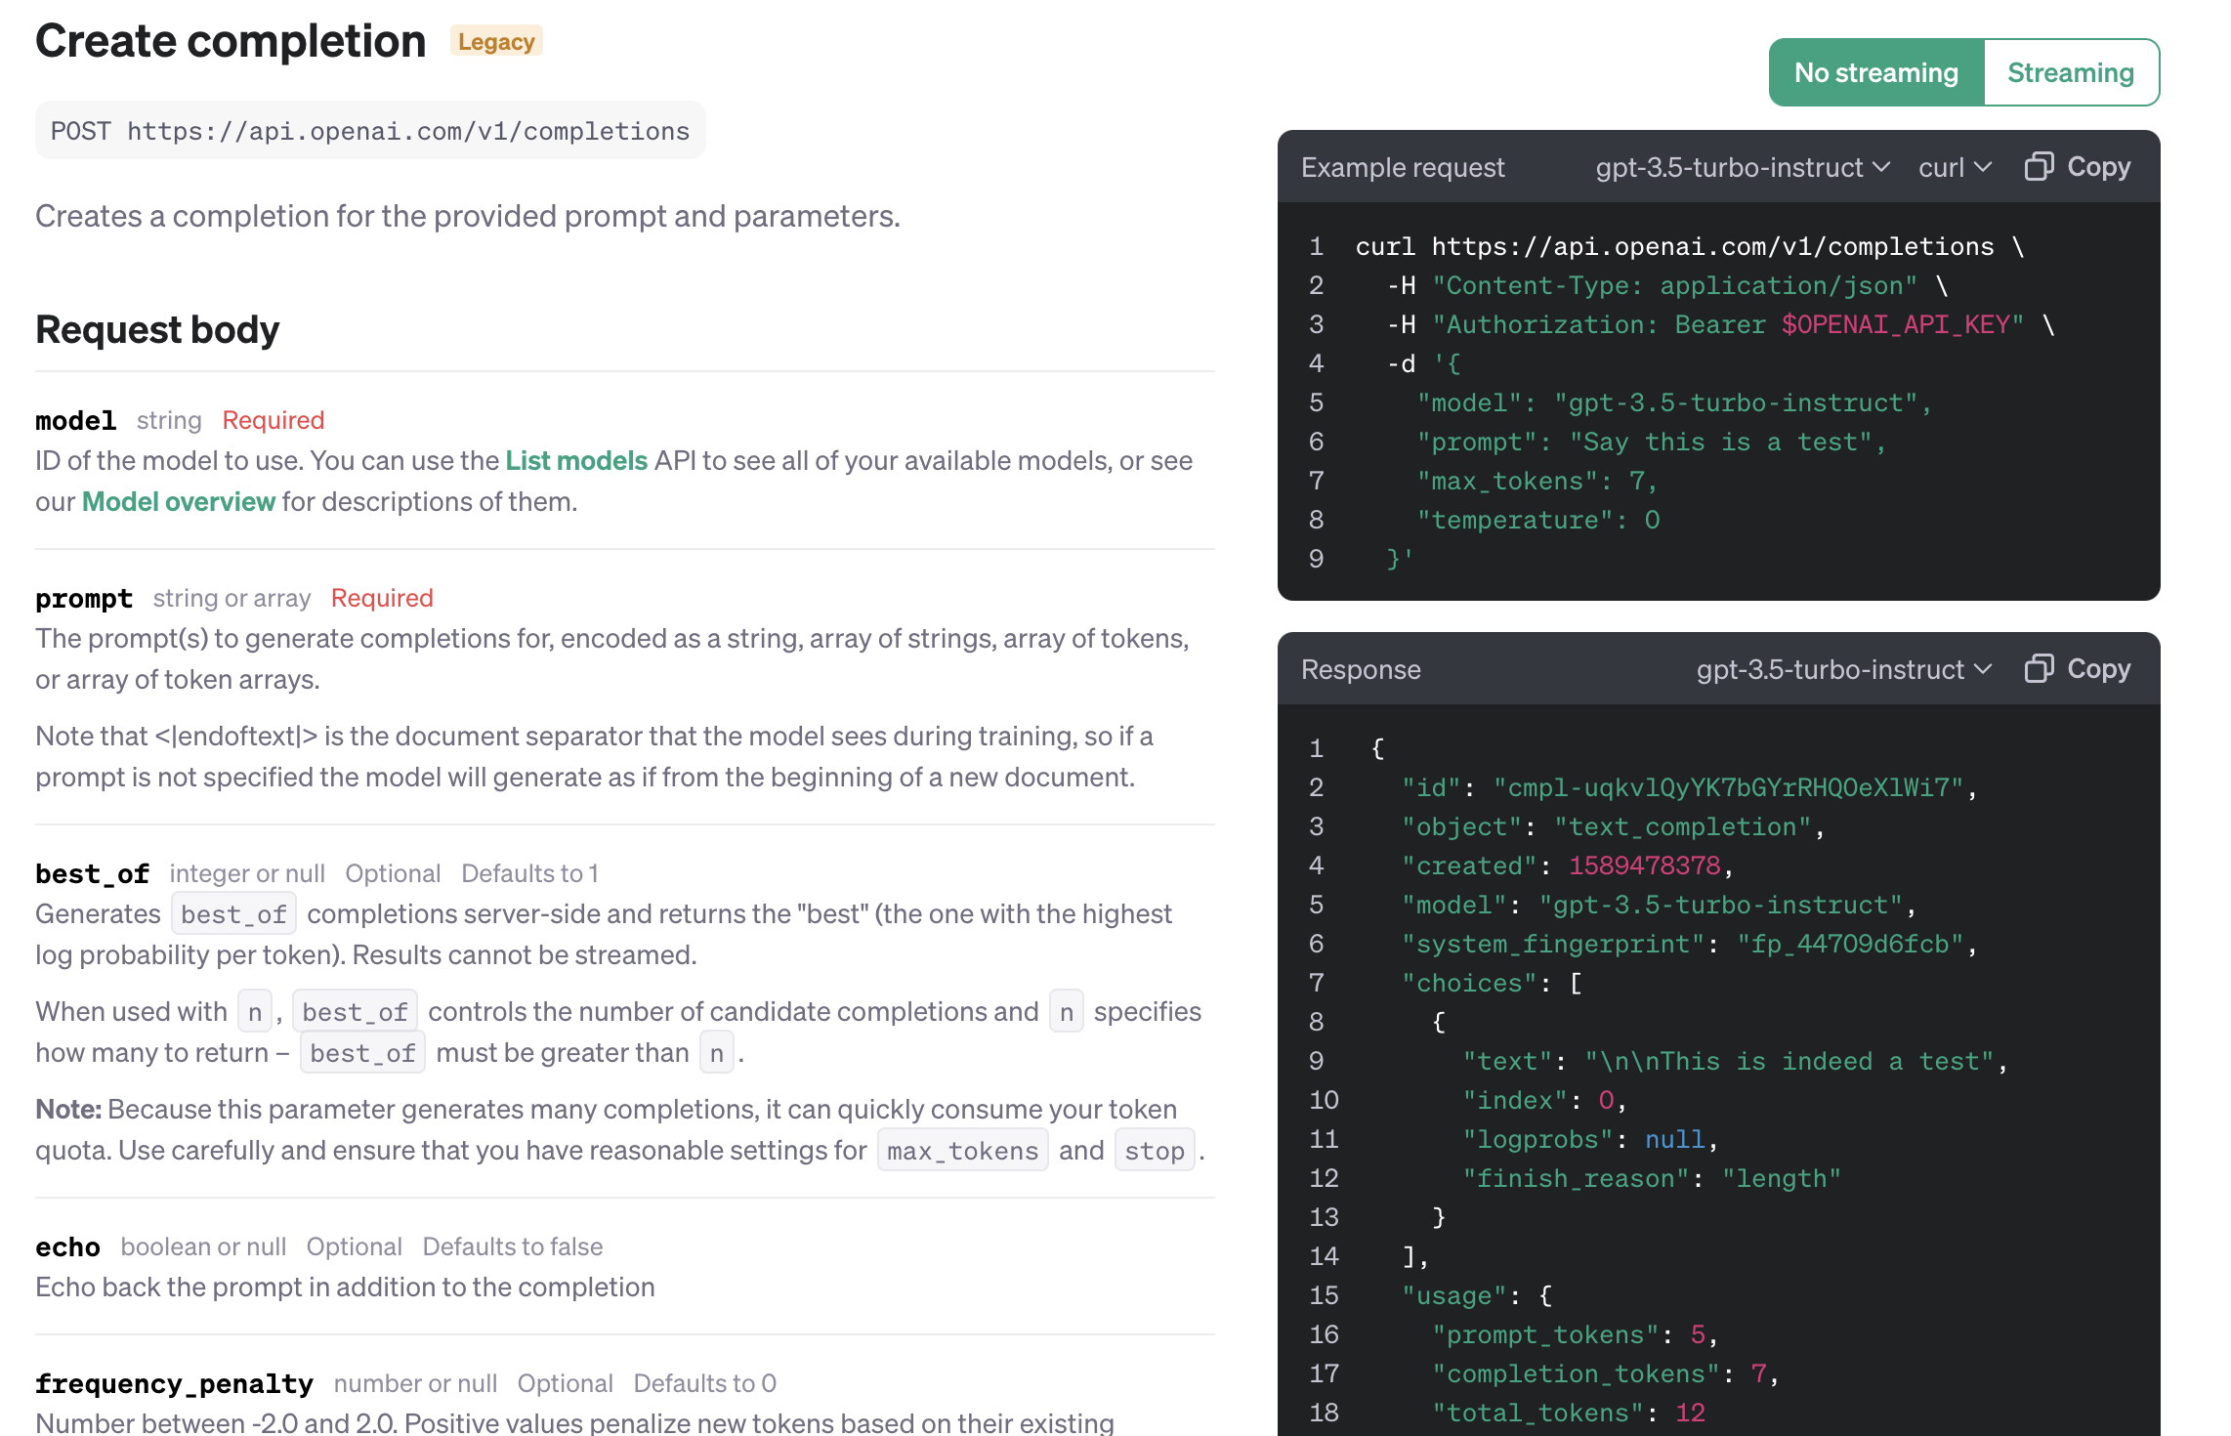Click the echo parameter heading
The height and width of the screenshot is (1436, 2231).
point(68,1247)
